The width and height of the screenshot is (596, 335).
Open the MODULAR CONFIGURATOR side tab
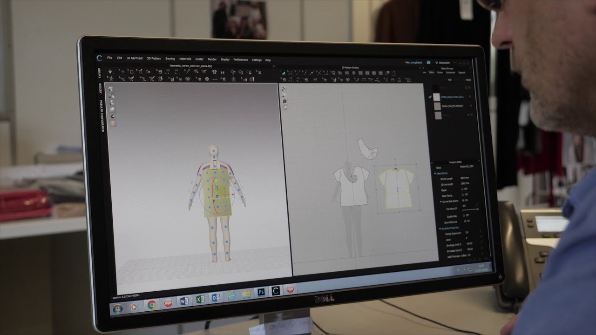(x=102, y=116)
